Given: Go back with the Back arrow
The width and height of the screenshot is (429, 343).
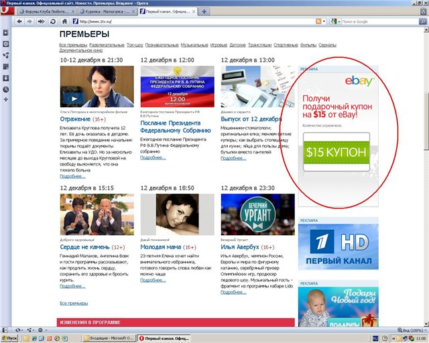Looking at the screenshot, I should click(x=19, y=21).
